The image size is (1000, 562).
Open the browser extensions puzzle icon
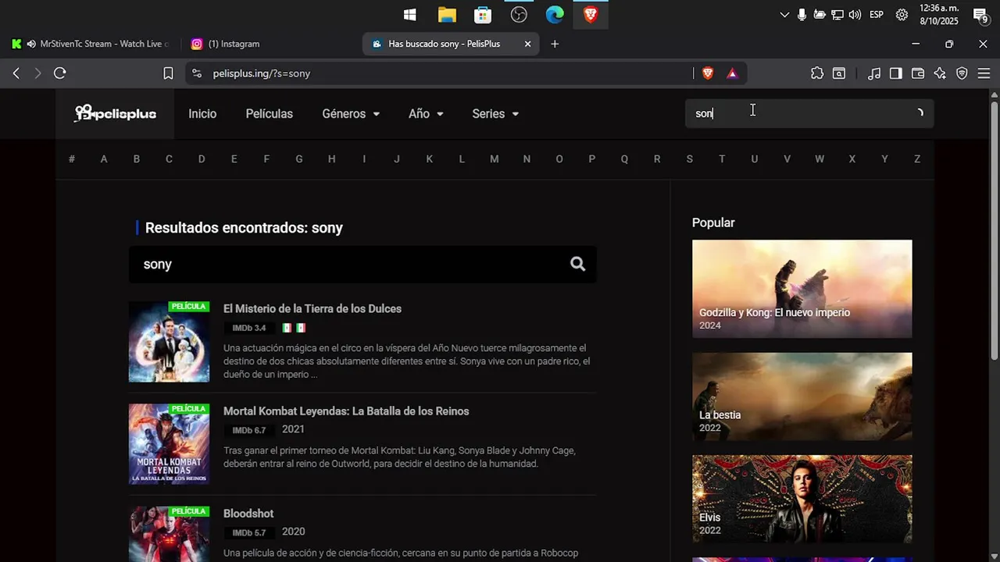[817, 73]
